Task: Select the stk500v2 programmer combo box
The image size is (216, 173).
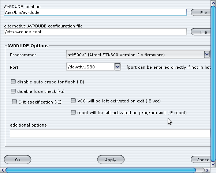Action: point(138,54)
